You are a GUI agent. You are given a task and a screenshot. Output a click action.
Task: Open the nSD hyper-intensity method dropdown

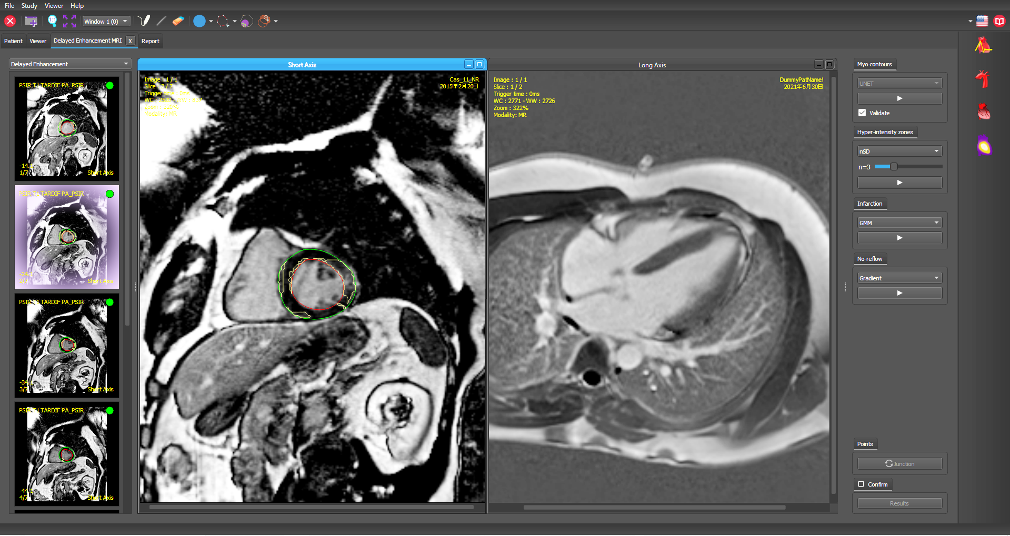pos(899,151)
